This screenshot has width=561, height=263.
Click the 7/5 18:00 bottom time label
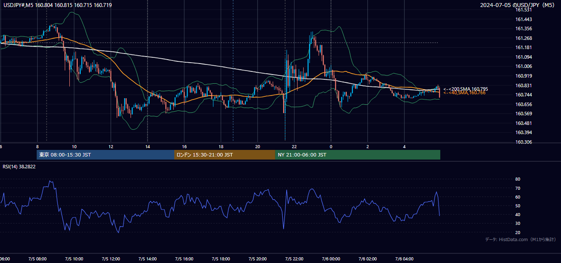[221, 259]
